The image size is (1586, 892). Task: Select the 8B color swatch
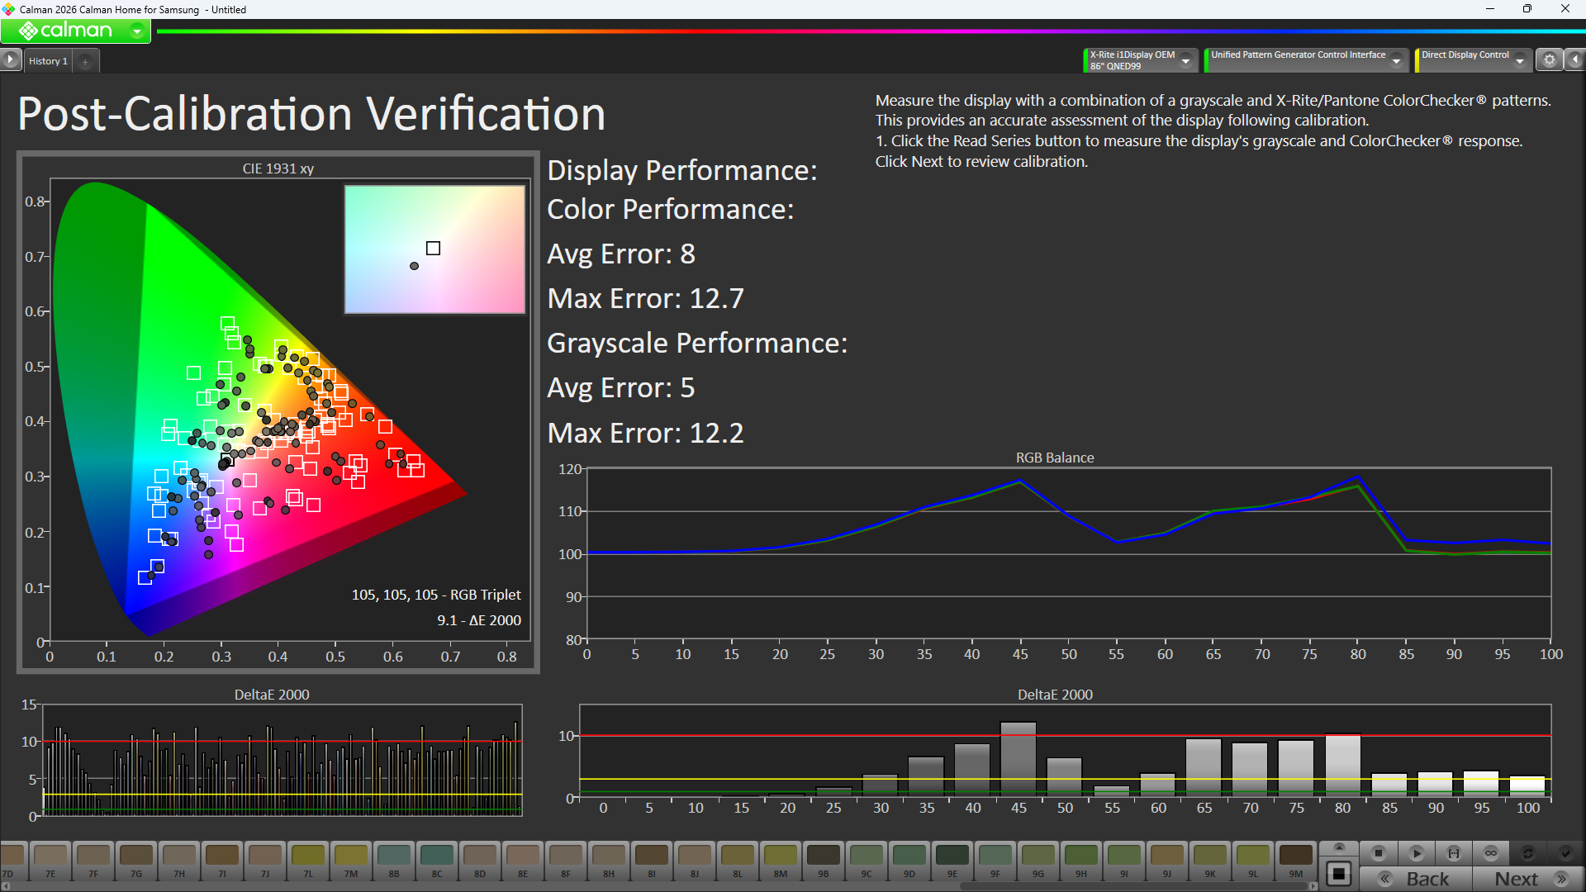tap(394, 859)
